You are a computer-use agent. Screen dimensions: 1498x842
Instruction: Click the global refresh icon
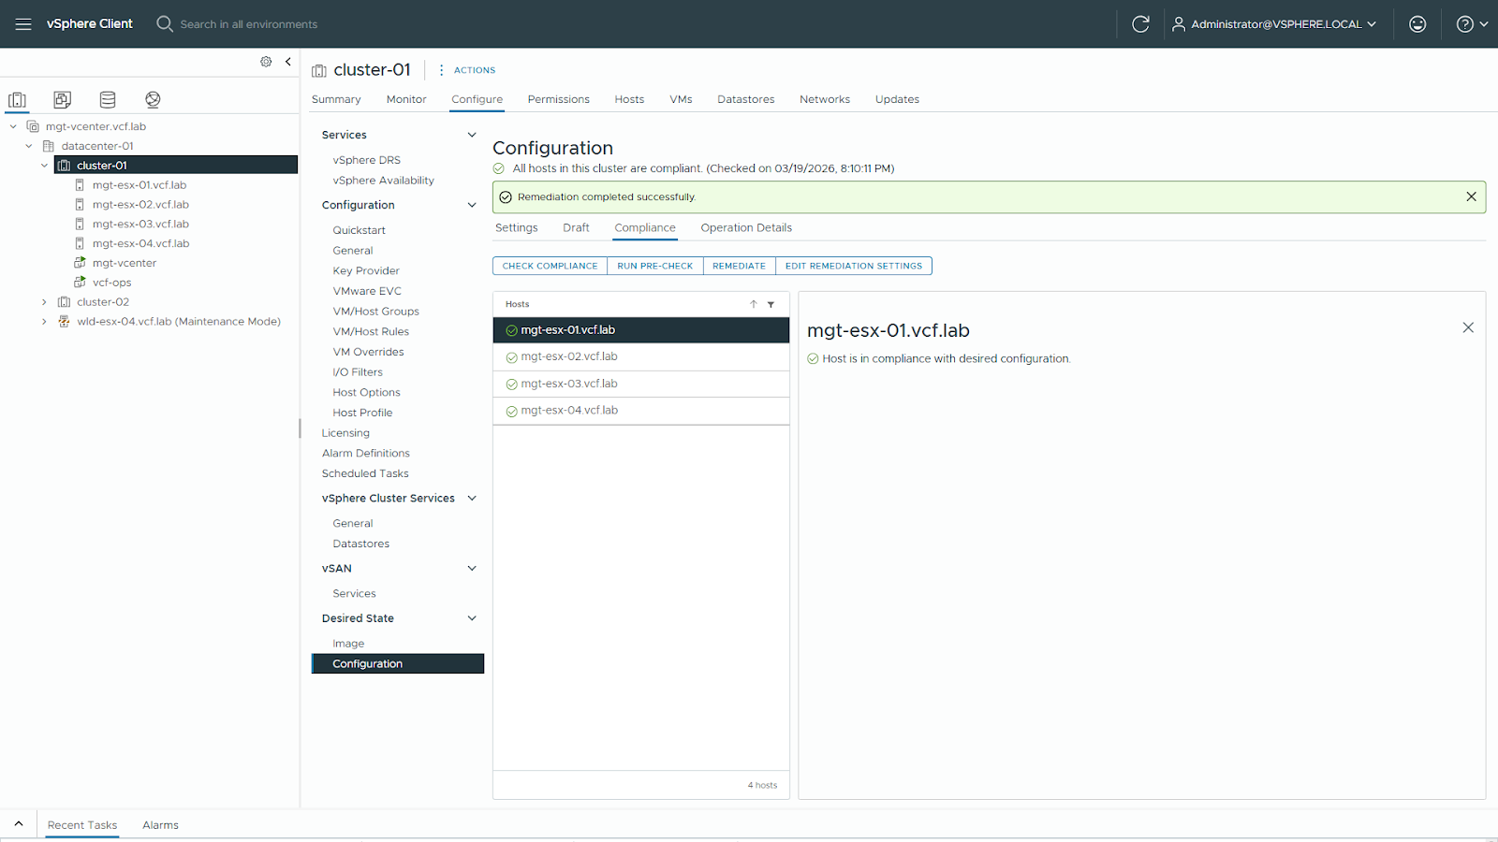click(x=1139, y=24)
